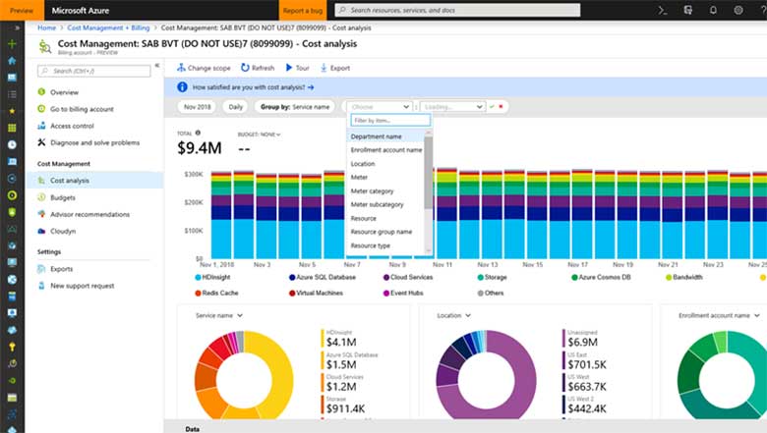Click the Redis Cache legend color dot
This screenshot has height=433, width=767.
(x=198, y=293)
